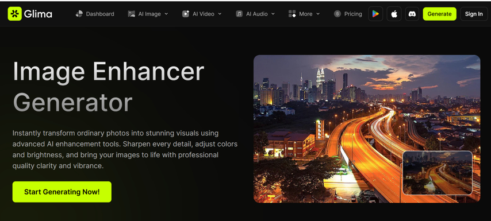Click the AI Audio music note icon

click(239, 14)
